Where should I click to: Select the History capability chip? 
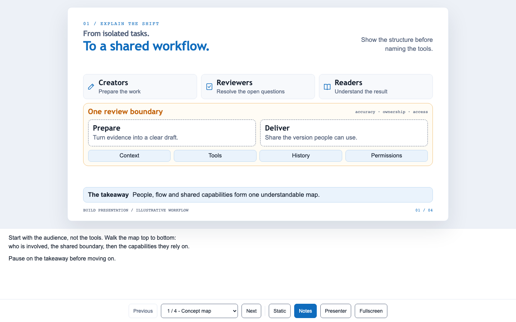301,156
